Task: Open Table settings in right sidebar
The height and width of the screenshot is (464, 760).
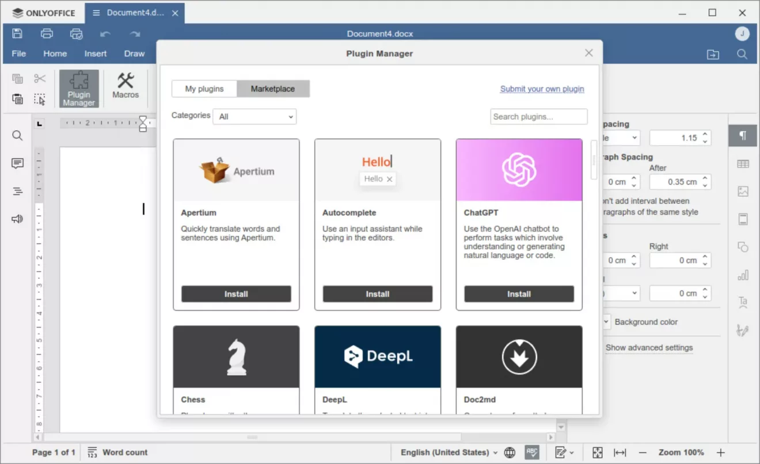Action: point(743,164)
